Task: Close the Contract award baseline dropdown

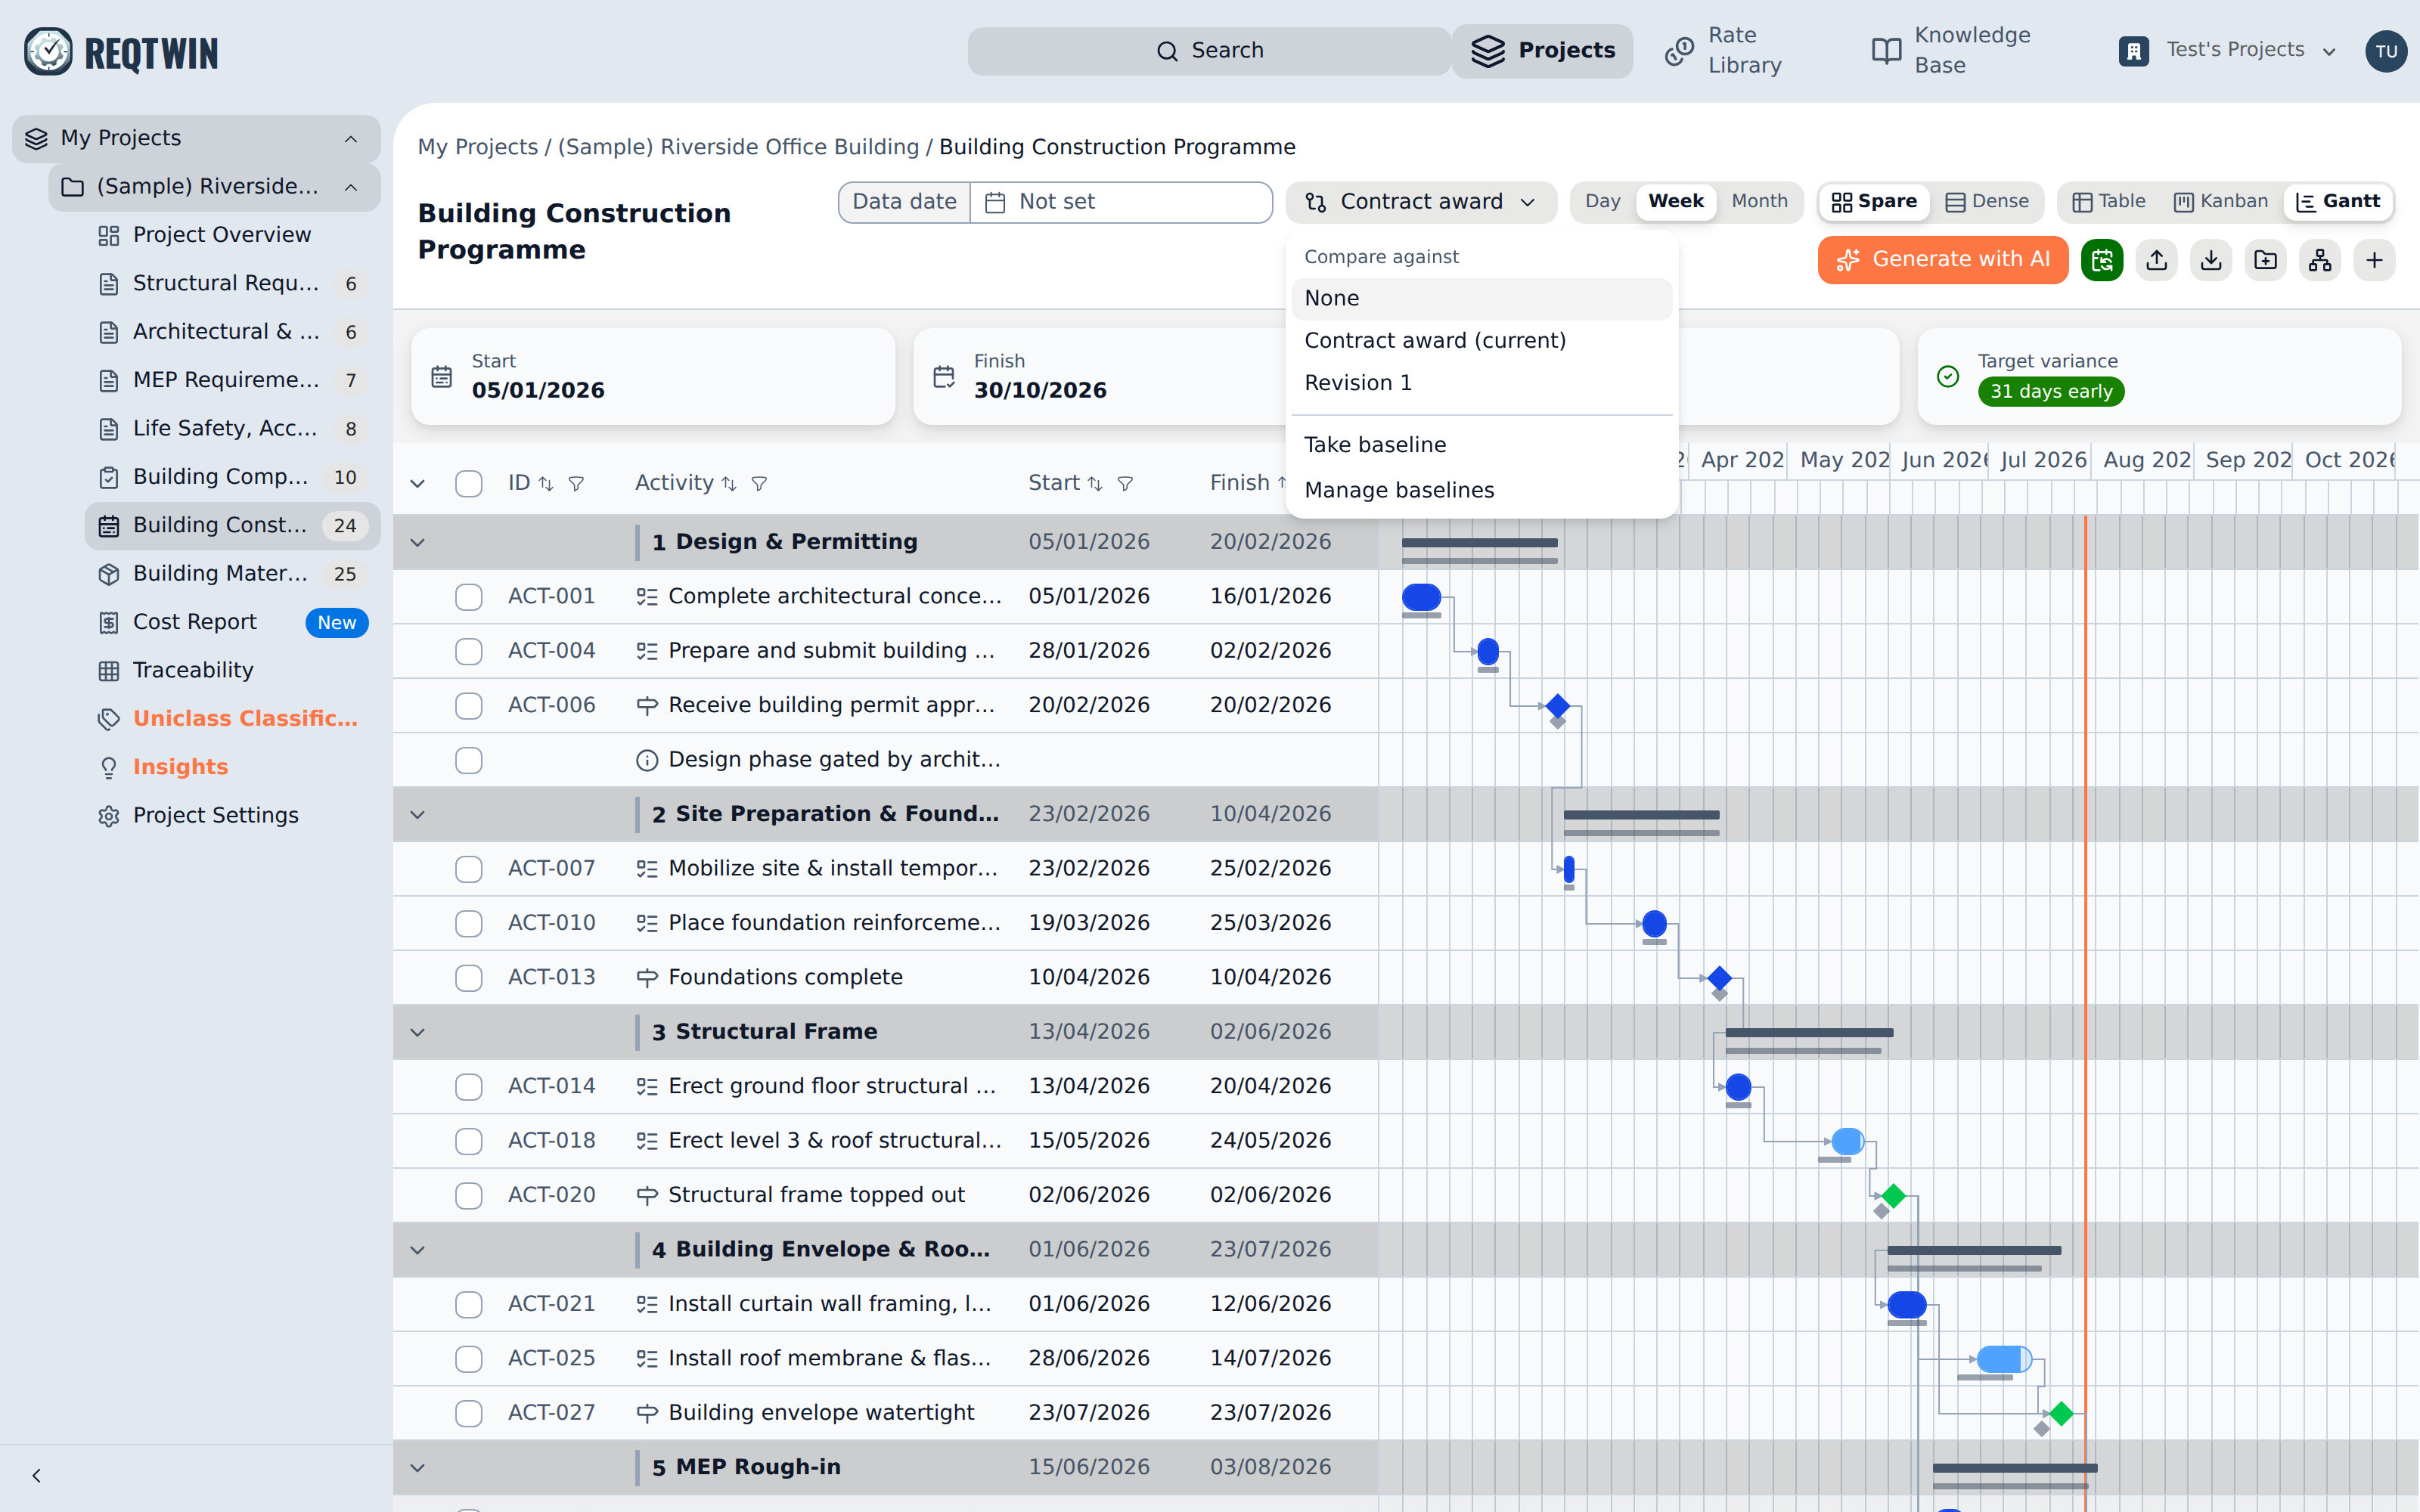Action: tap(1421, 202)
